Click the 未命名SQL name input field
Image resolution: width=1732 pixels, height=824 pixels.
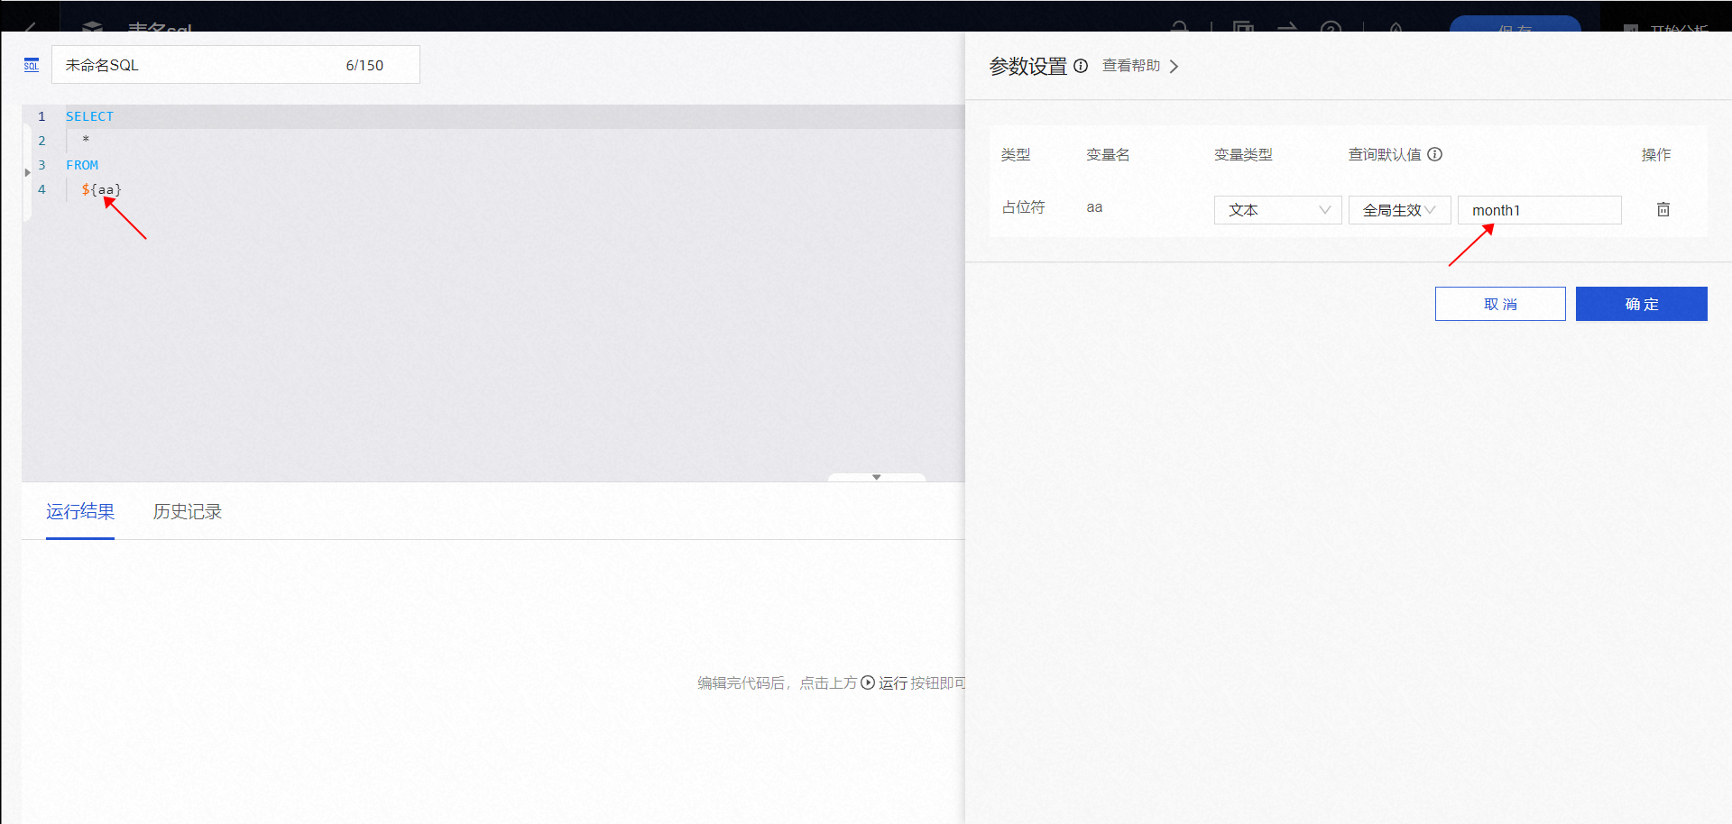198,65
